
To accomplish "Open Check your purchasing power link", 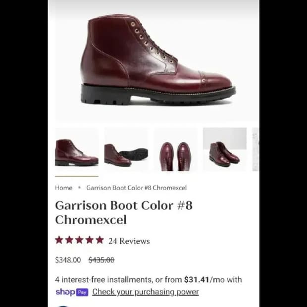I will coord(146,292).
